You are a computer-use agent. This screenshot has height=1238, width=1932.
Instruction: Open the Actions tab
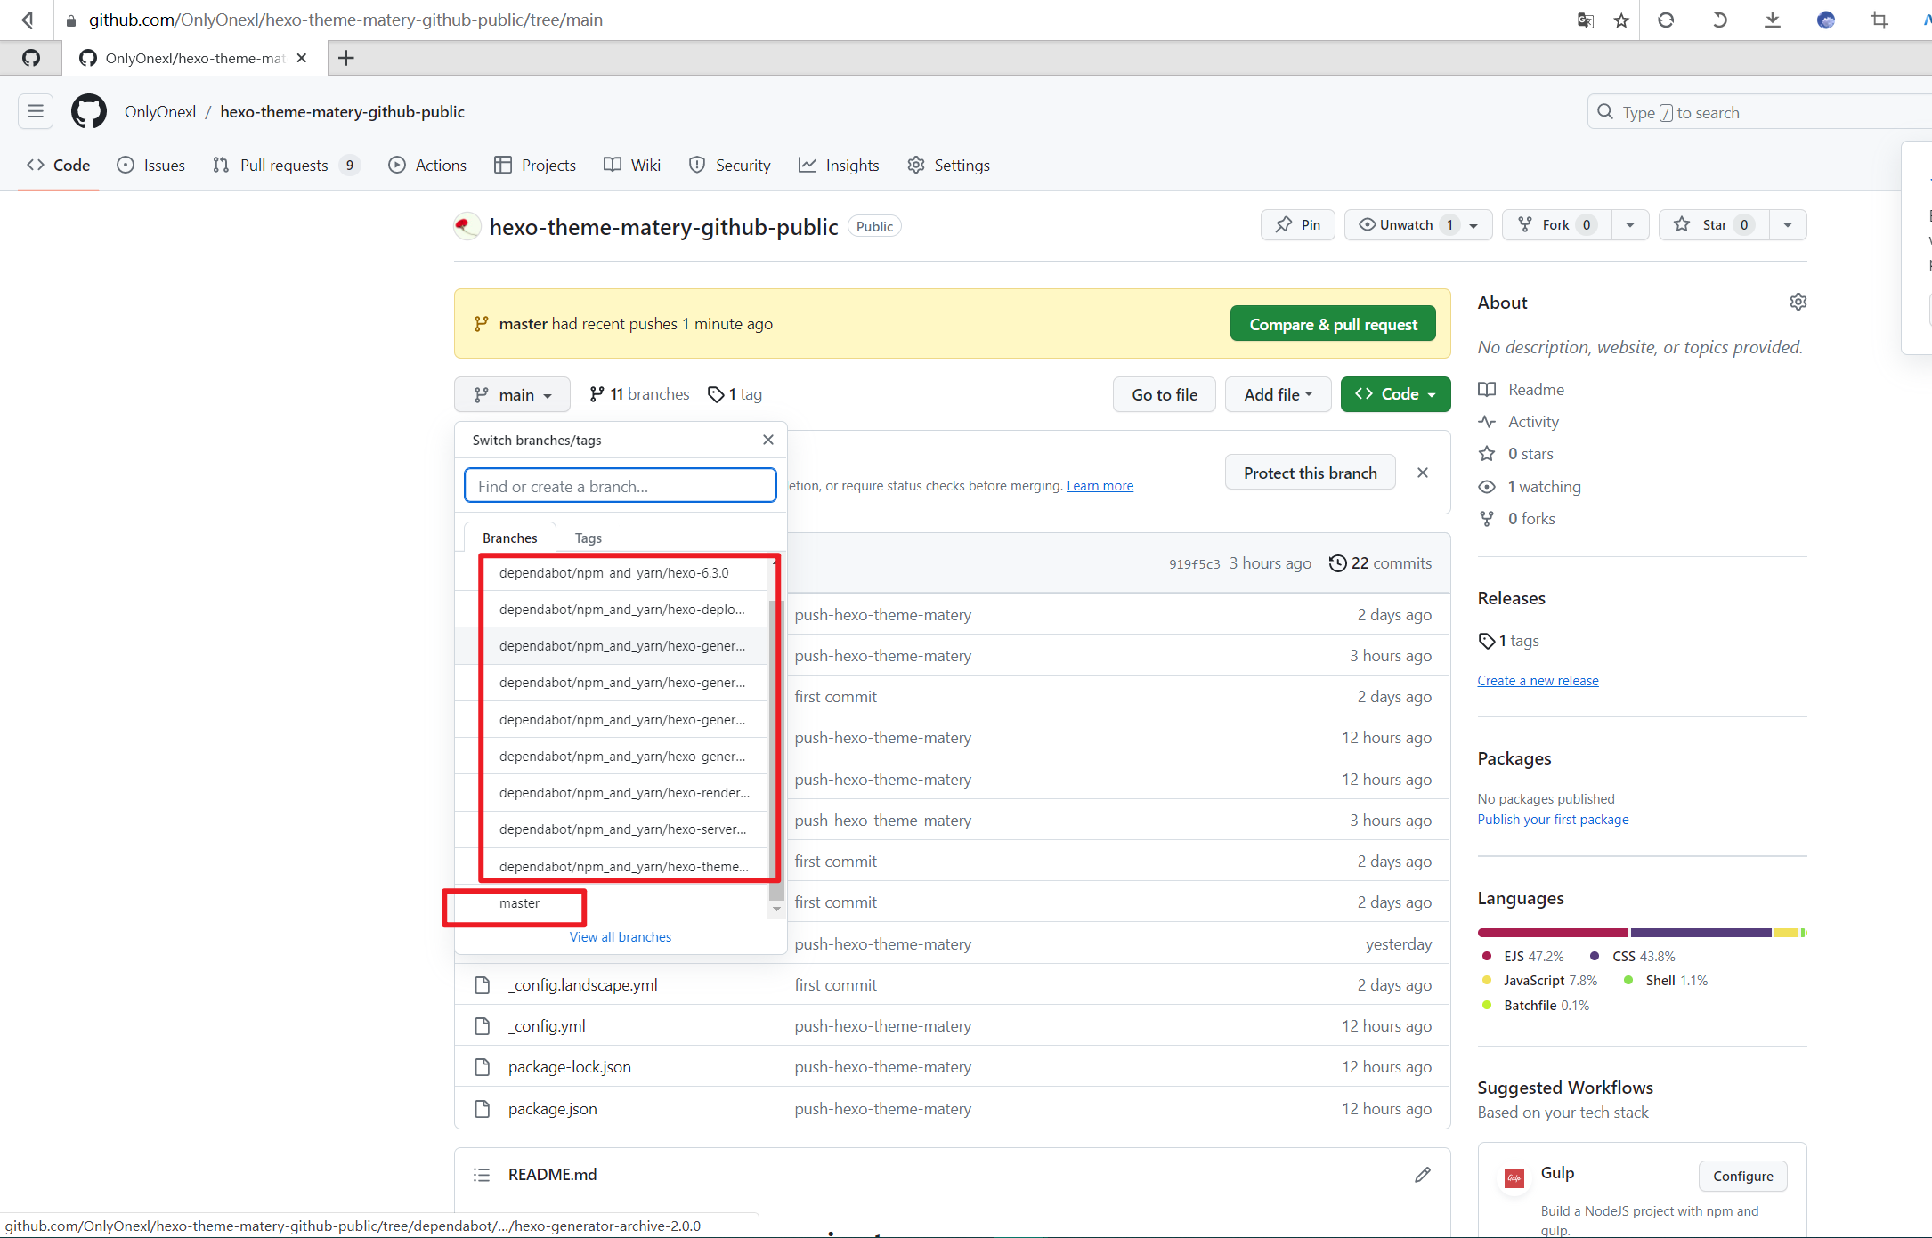(x=427, y=165)
